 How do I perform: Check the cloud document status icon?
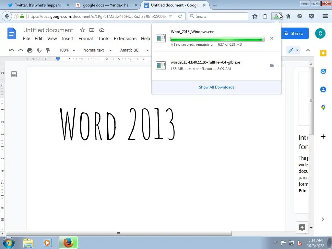[101, 30]
